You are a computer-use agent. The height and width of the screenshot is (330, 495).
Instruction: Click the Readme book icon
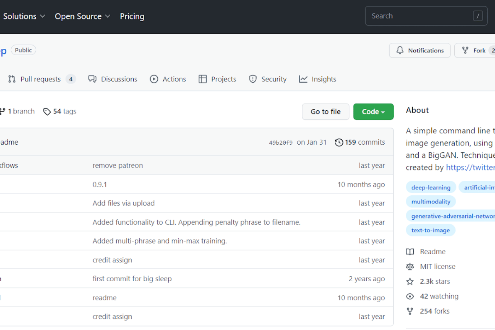(410, 252)
